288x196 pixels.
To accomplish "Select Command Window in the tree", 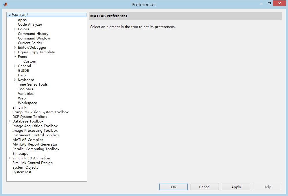I will point(34,38).
